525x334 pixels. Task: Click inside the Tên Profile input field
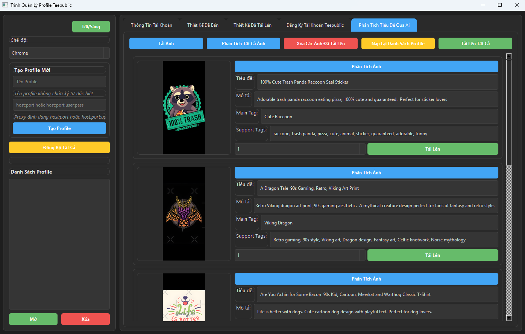coord(59,81)
